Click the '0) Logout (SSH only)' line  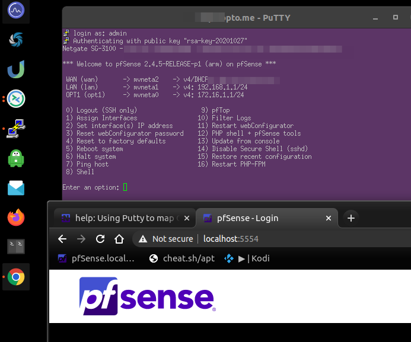[x=101, y=110]
